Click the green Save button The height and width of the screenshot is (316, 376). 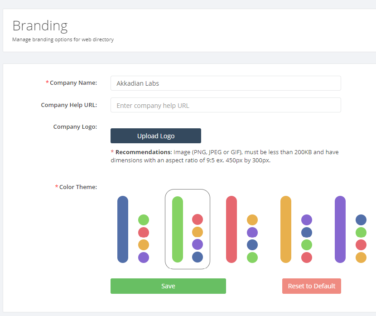click(168, 286)
